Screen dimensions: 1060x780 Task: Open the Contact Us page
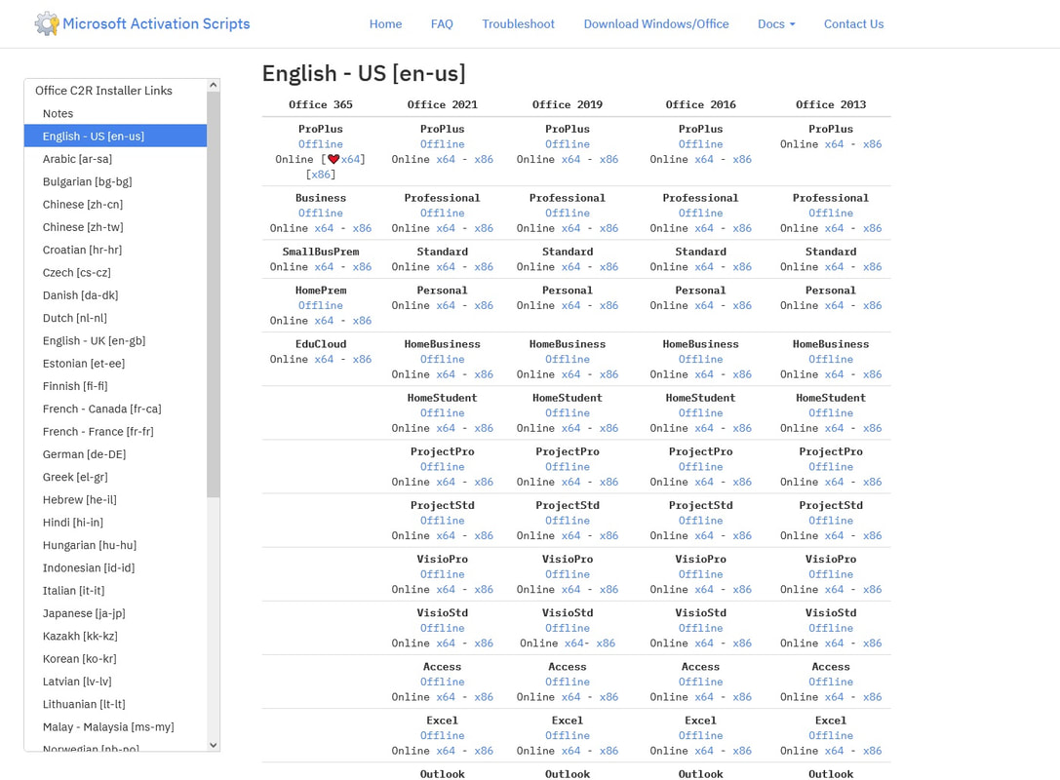(x=853, y=23)
